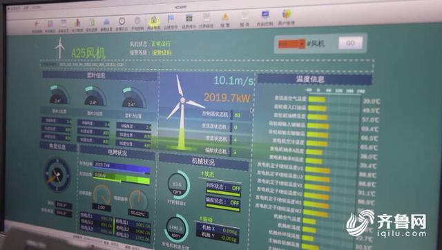Image resolution: width=442 pixels, height=250 pixels.
Task: Click the 电网状况 panel header
Action: [117, 153]
